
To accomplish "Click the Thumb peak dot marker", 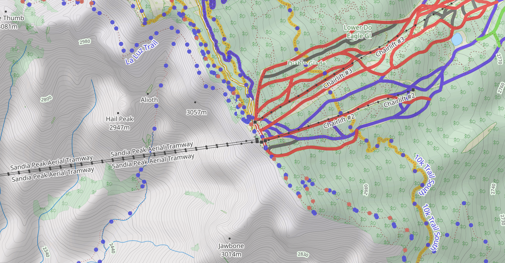I will [x=6, y=12].
